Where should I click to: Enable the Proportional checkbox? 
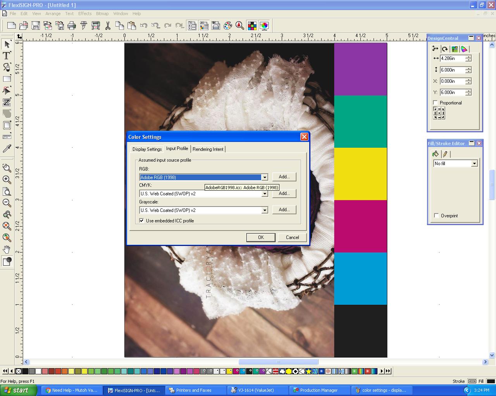pyautogui.click(x=435, y=102)
